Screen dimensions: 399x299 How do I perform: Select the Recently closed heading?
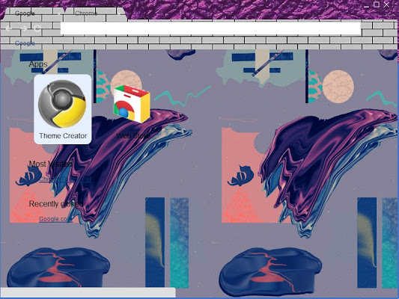[56, 204]
